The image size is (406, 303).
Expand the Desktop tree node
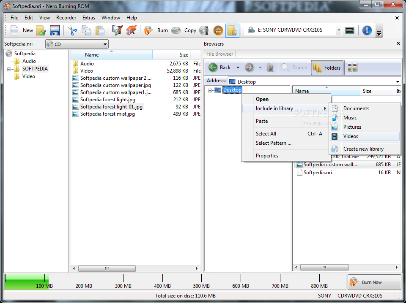[x=210, y=90]
